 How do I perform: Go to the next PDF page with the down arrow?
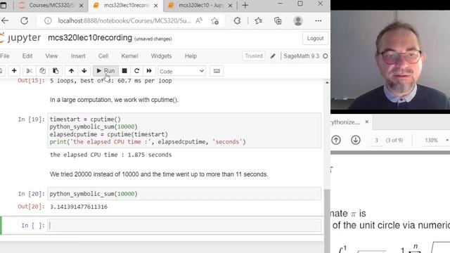(356, 140)
